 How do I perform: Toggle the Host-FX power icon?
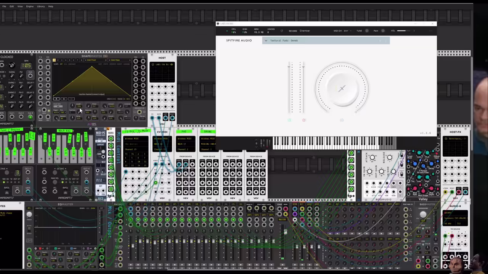pos(446,139)
